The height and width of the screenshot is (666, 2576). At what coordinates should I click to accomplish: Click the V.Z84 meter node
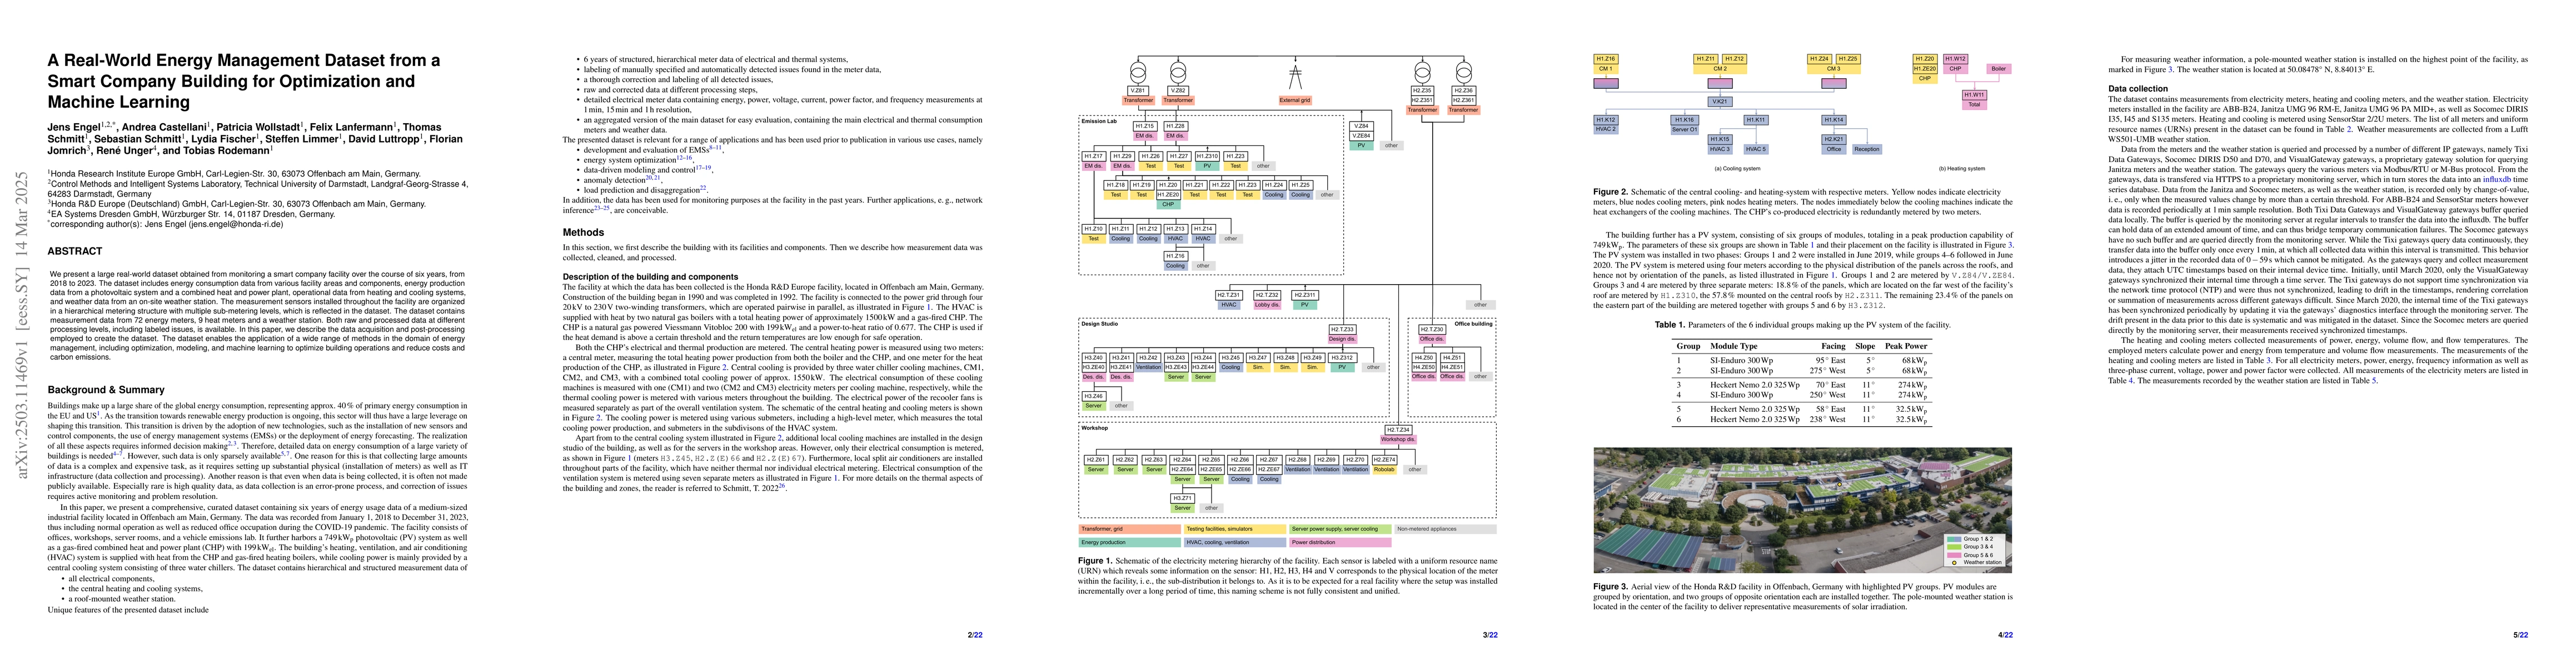[x=1361, y=127]
